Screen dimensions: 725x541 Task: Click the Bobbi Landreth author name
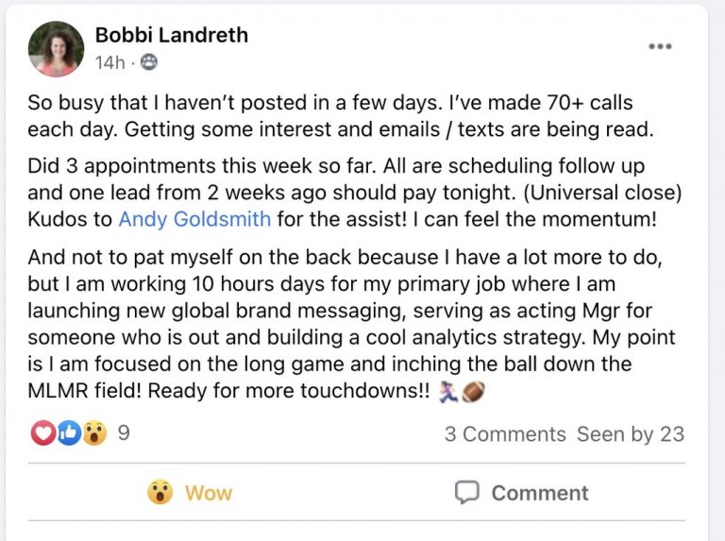pos(172,35)
